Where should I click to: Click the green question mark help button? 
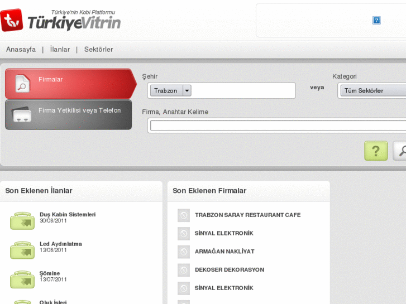coord(376,151)
